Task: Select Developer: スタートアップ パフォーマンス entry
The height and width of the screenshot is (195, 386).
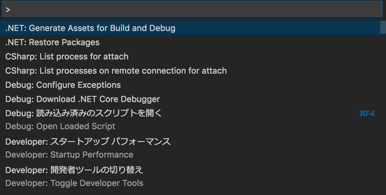Action: coord(88,142)
